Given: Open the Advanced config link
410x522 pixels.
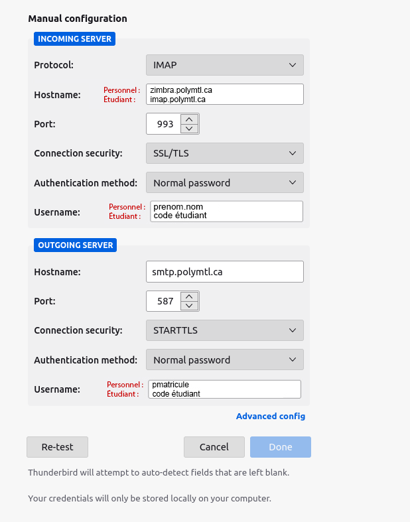Looking at the screenshot, I should click(271, 417).
